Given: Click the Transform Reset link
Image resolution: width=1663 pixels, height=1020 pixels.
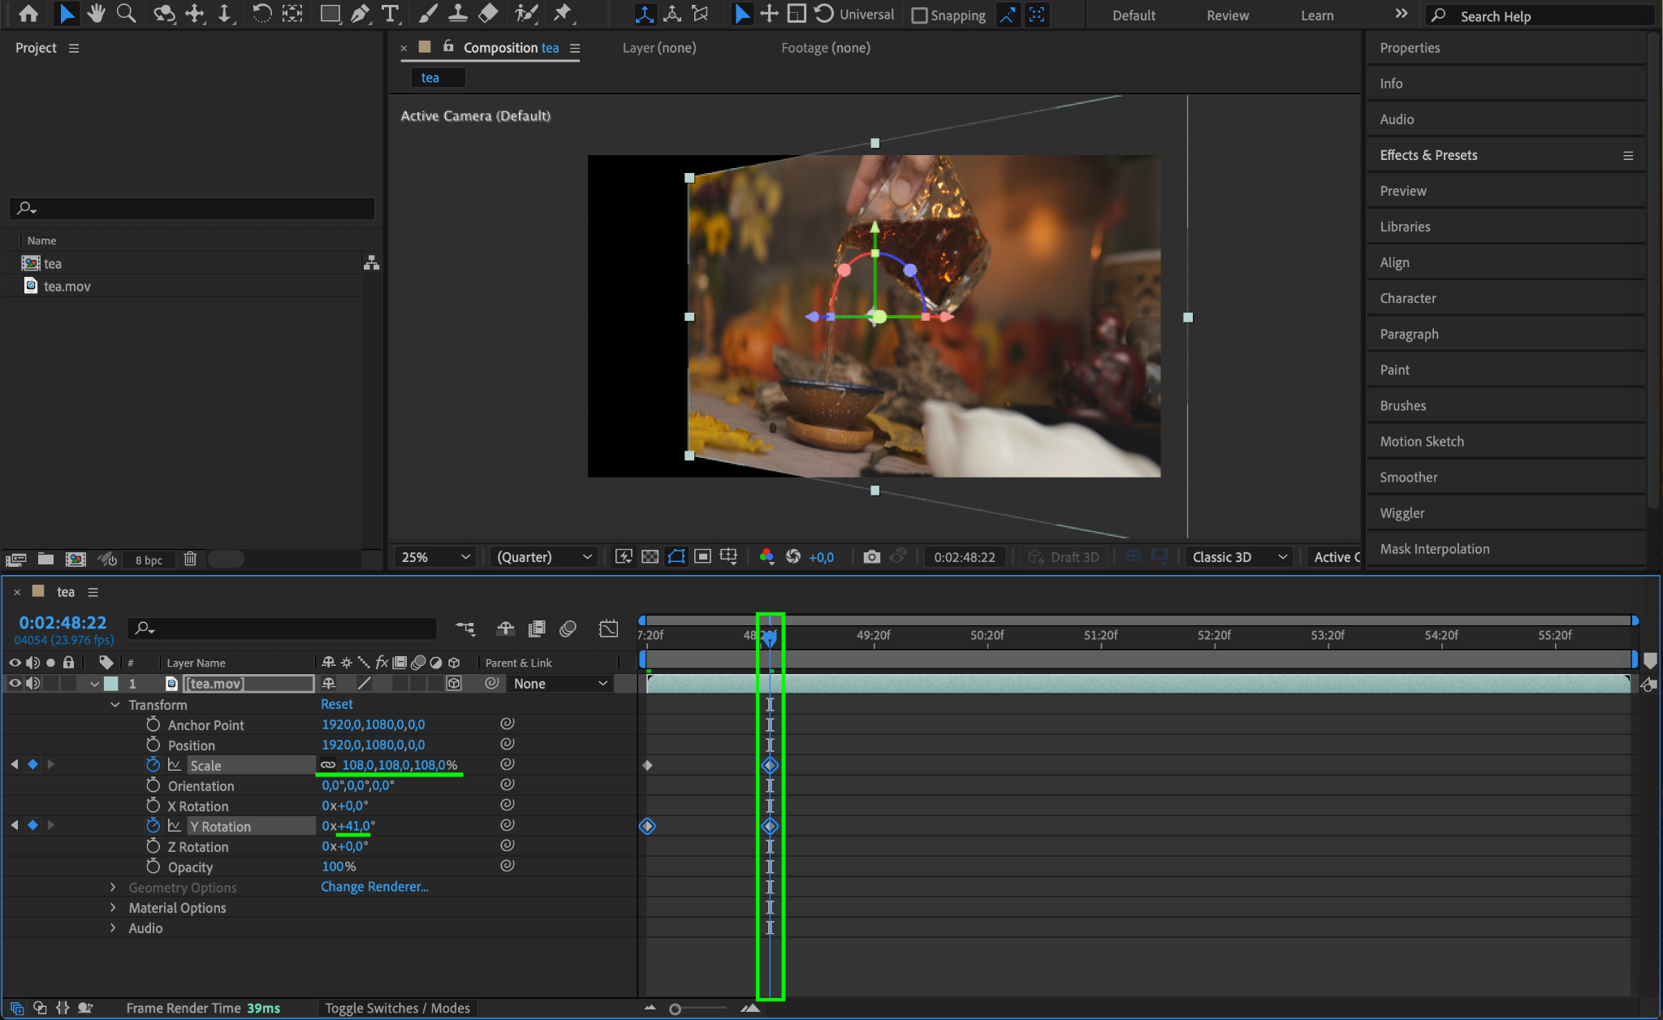Looking at the screenshot, I should [336, 704].
